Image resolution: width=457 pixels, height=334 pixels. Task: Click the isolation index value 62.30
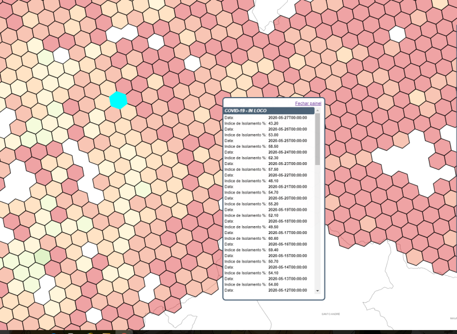273,158
